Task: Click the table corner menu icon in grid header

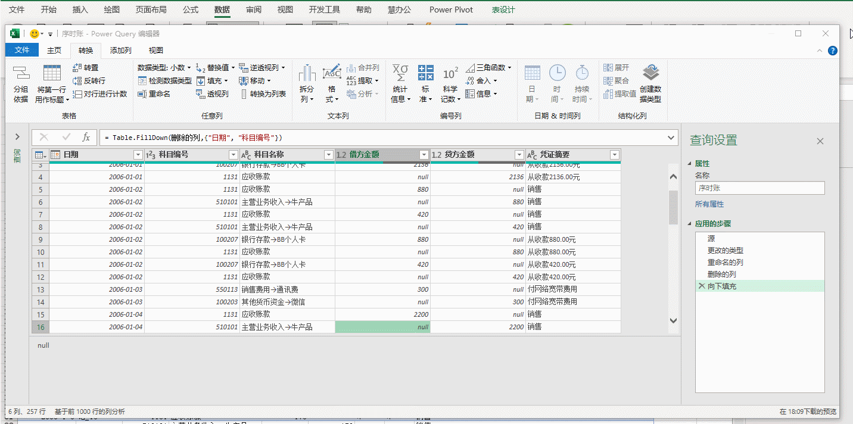Action: click(x=40, y=155)
